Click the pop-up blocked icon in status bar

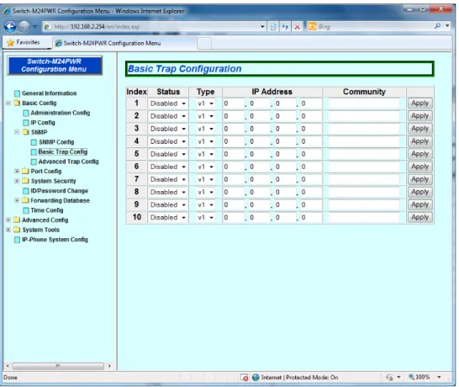(244, 378)
